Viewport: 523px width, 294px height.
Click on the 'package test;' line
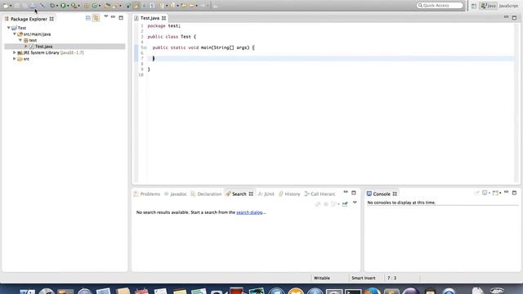coord(163,25)
